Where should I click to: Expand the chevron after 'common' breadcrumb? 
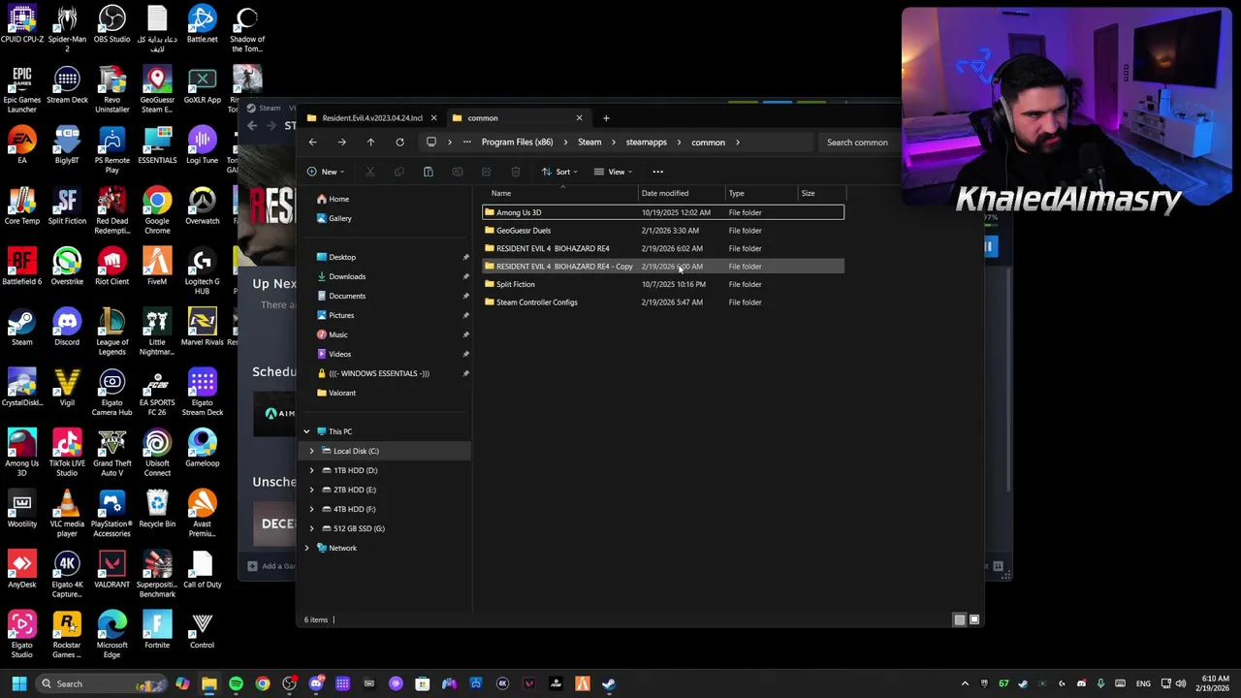click(737, 143)
